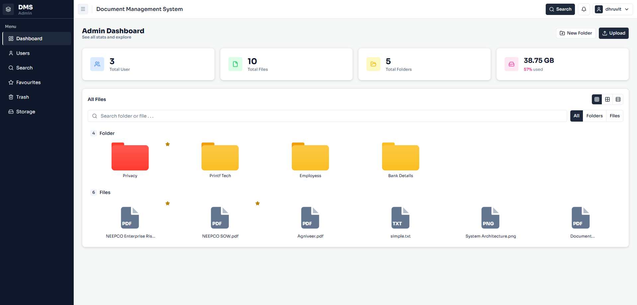637x305 pixels.
Task: Go to Dashboard in the sidebar
Action: click(37, 39)
